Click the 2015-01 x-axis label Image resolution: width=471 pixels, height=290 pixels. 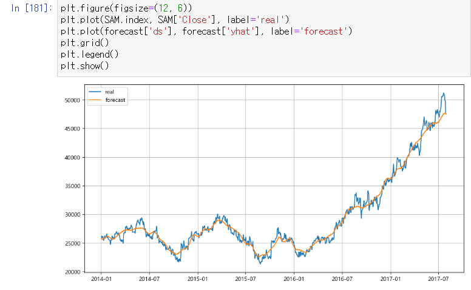pyautogui.click(x=198, y=279)
